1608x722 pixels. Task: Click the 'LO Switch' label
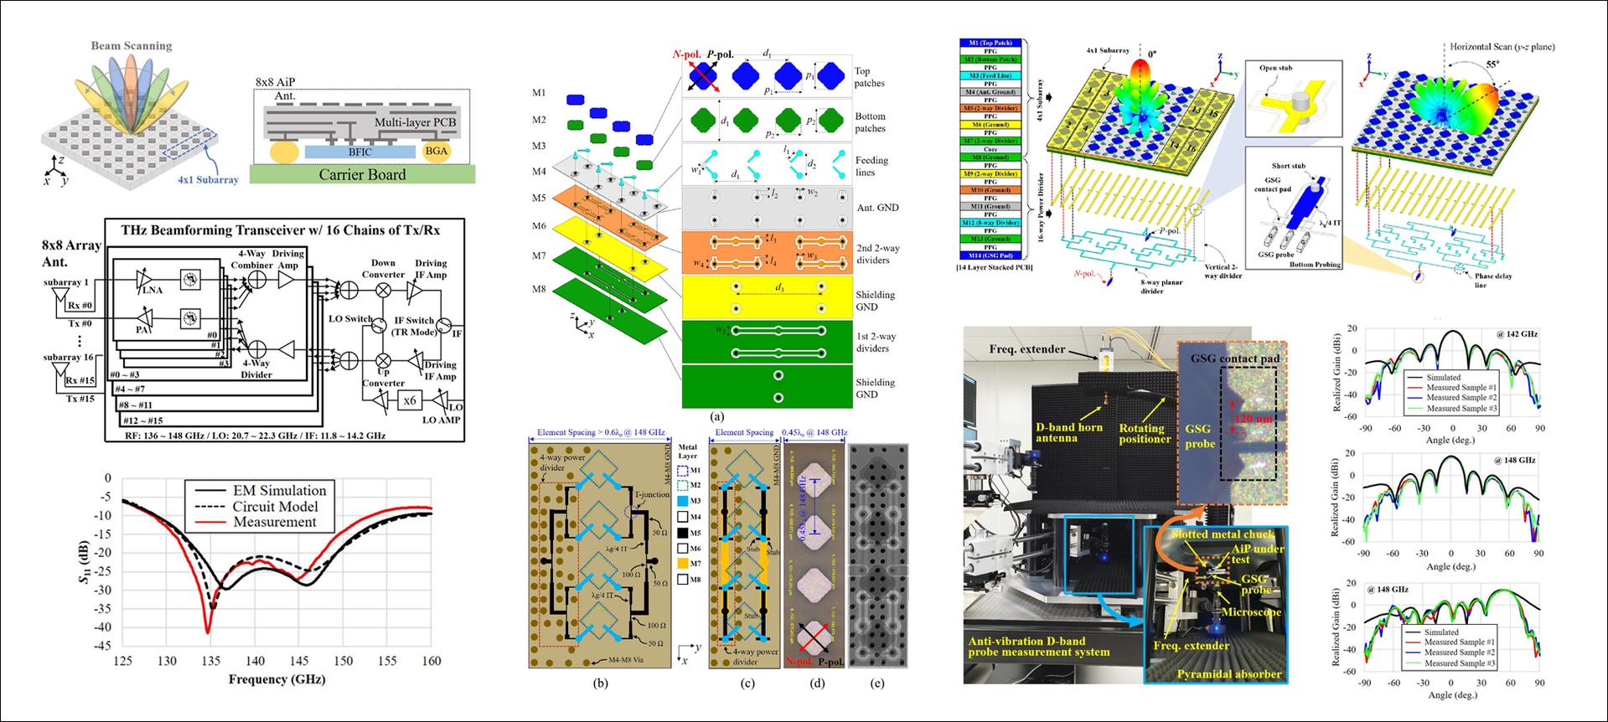350,318
